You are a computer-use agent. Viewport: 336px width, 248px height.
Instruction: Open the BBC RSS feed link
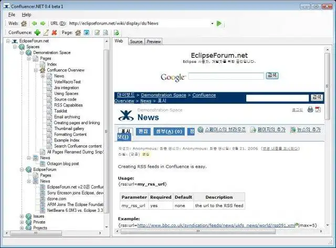tap(216, 225)
